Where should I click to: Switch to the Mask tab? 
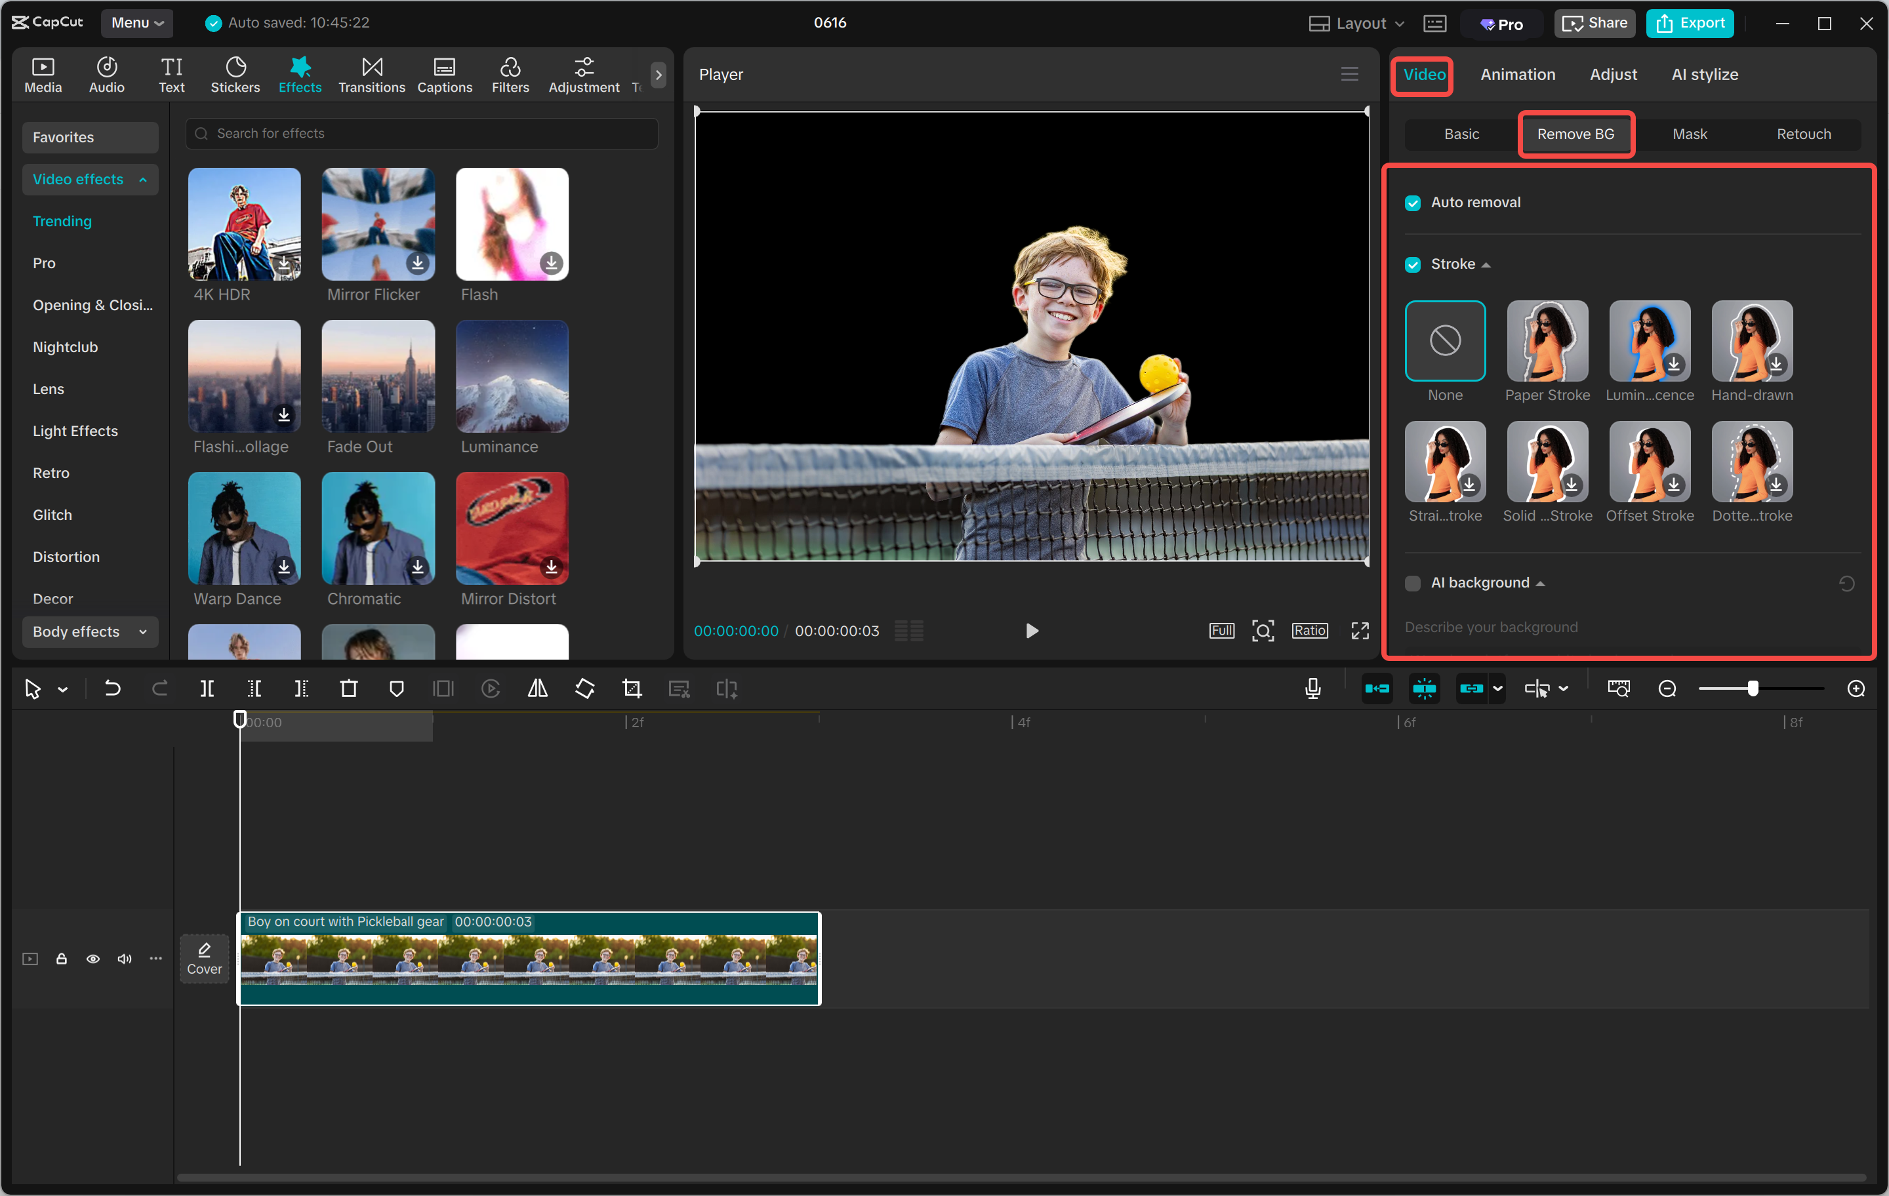pos(1689,134)
